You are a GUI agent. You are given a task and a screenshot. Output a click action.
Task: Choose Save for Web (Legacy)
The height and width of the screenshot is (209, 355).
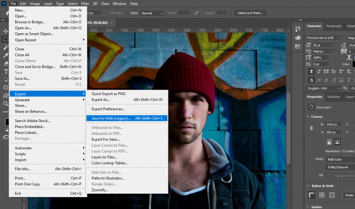[127, 118]
